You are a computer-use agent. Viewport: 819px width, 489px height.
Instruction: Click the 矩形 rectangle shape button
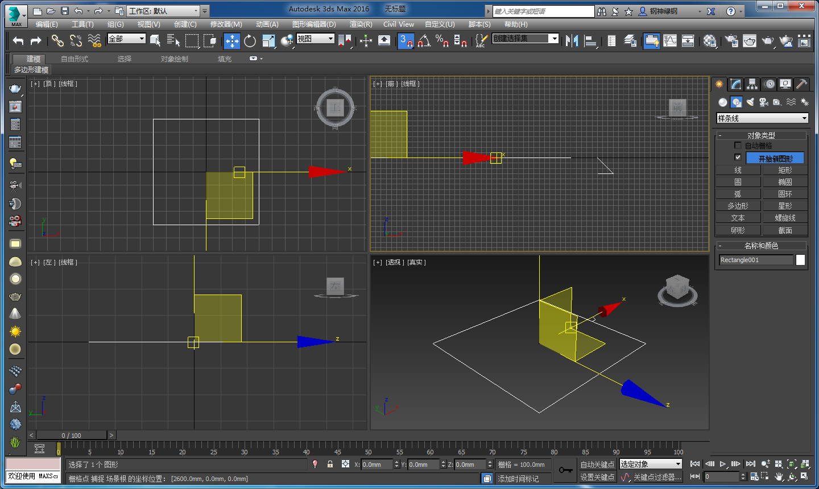tap(785, 170)
